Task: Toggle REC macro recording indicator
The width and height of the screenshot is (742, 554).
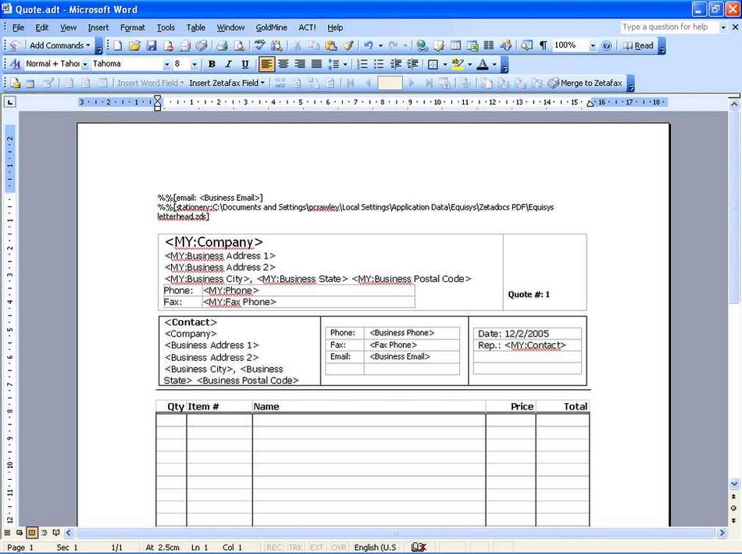Action: pyautogui.click(x=273, y=548)
